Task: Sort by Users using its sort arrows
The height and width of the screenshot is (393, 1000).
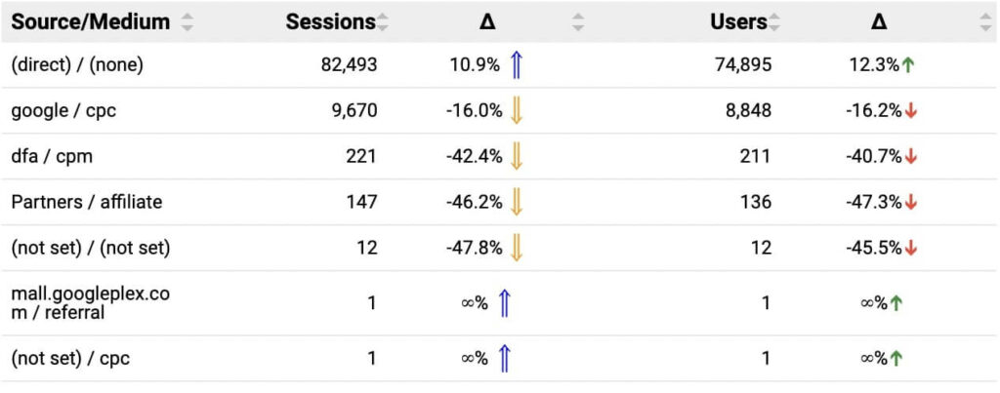Action: tap(774, 21)
